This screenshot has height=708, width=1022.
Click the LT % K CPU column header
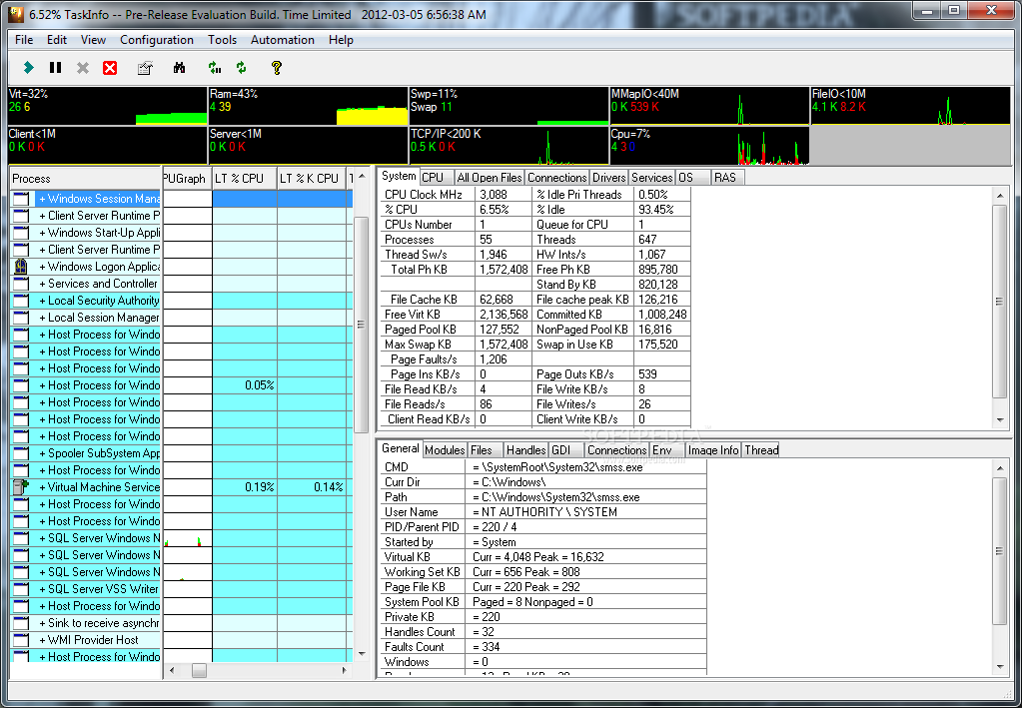(311, 179)
